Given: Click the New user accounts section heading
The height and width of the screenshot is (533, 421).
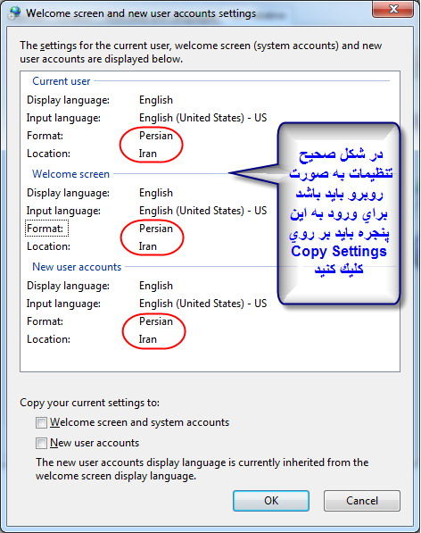Looking at the screenshot, I should coord(77,267).
